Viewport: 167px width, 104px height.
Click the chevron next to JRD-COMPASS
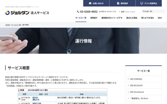click(x=128, y=79)
